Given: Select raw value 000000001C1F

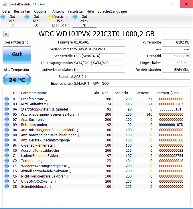Looking at the screenshot, I should click(171, 109).
